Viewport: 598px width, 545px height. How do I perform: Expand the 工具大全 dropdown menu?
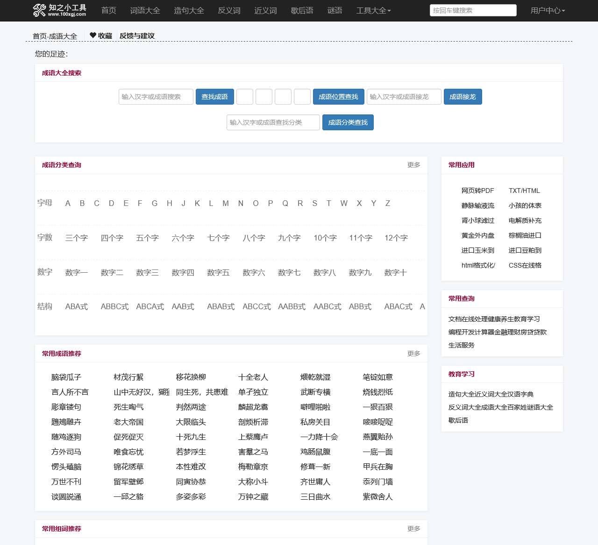[x=373, y=10]
